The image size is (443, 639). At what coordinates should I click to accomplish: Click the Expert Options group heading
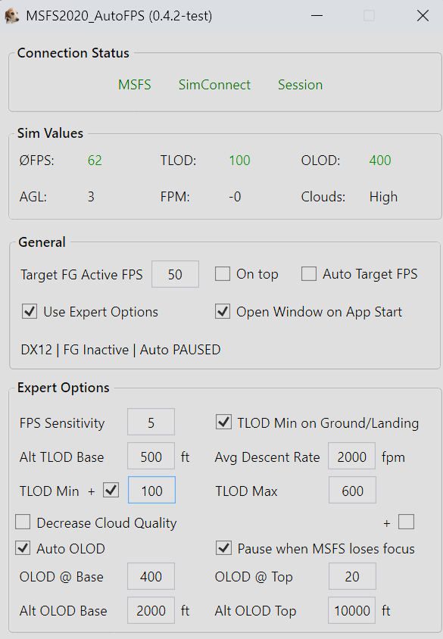tap(63, 388)
